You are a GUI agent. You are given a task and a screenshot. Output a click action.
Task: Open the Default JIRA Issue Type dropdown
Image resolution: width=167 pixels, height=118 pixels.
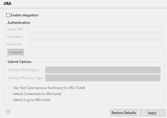103,78
